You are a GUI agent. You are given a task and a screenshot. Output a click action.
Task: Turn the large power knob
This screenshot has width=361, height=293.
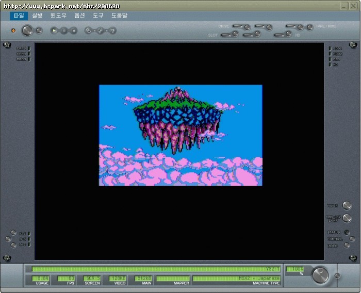click(x=27, y=30)
